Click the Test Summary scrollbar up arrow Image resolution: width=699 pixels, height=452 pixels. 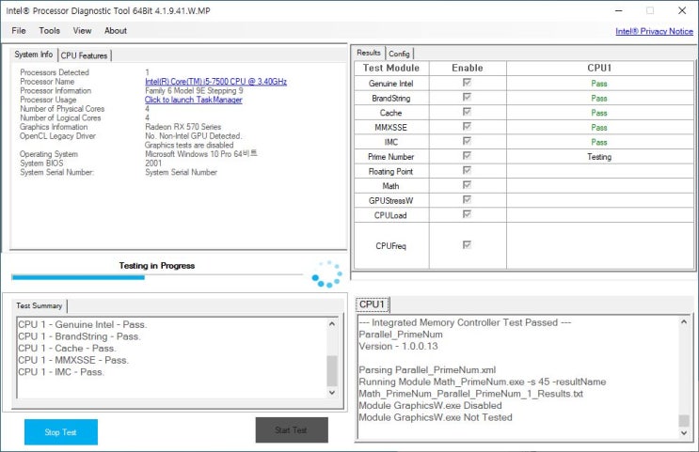point(332,324)
